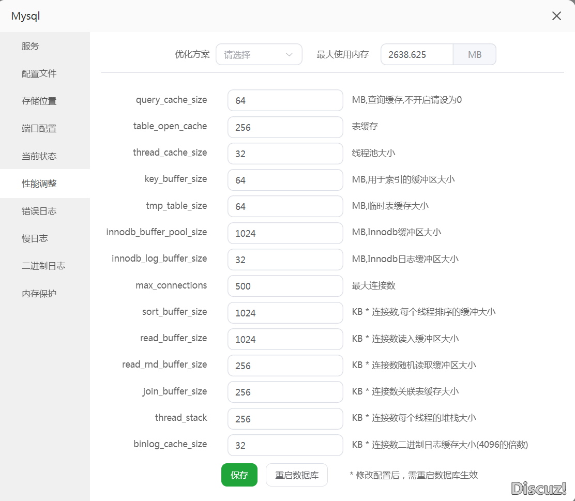575x501 pixels.
Task: Click the 最大使用内存 input field
Action: (x=417, y=54)
